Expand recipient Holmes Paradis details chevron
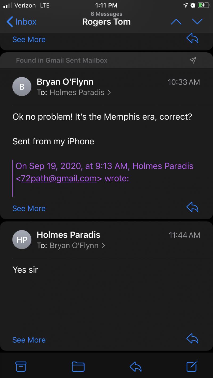The height and width of the screenshot is (378, 213). 109,93
